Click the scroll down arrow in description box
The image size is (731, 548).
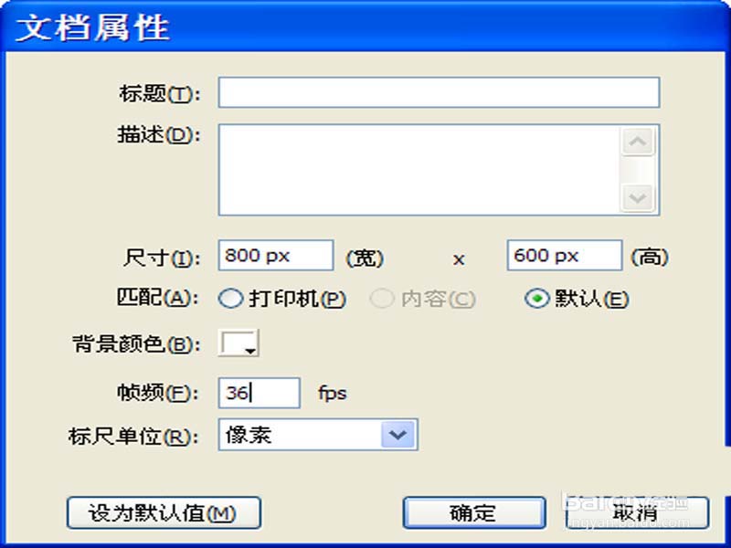coord(637,198)
